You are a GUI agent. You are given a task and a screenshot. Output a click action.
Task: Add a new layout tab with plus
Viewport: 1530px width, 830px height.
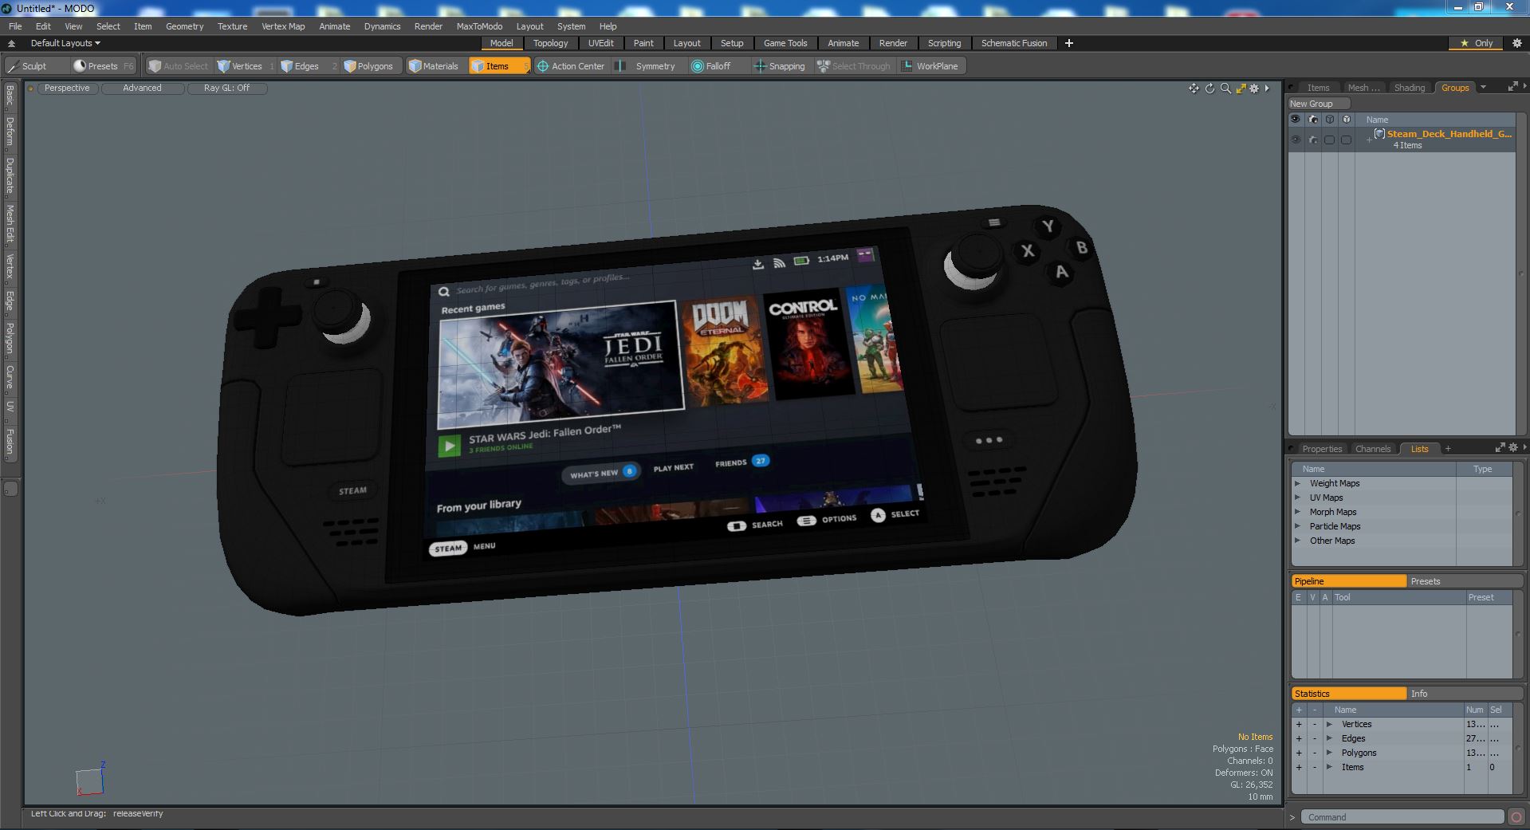1069,43
